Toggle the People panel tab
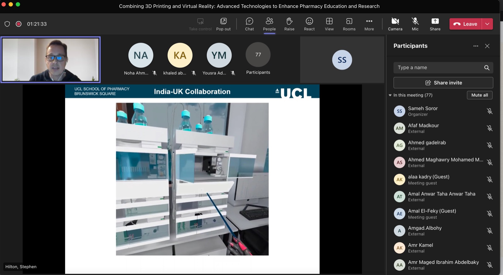503x275 pixels. [269, 24]
